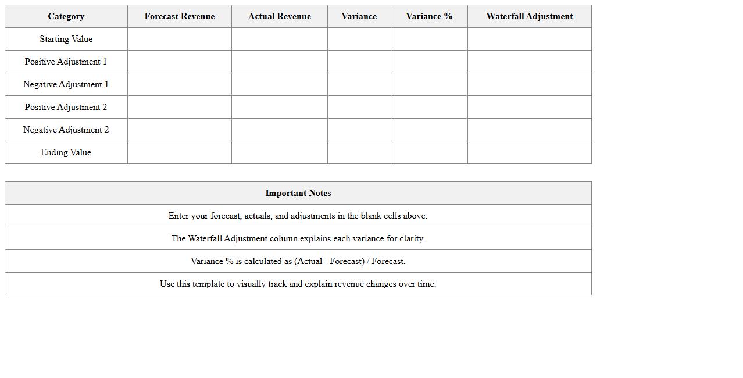This screenshot has width=743, height=378.
Task: Click Variance % cell in Positive Adjustment 2 row
Action: 429,107
